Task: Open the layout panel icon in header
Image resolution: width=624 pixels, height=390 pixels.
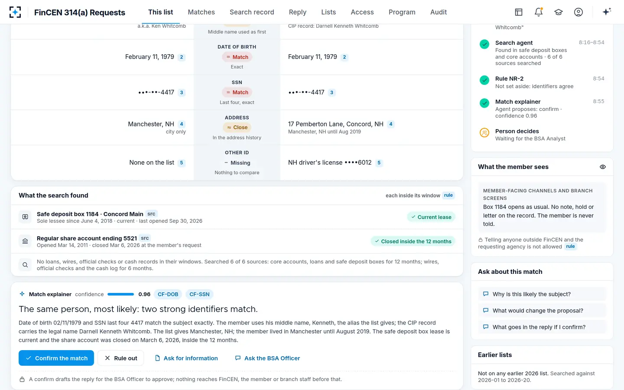Action: [x=519, y=12]
